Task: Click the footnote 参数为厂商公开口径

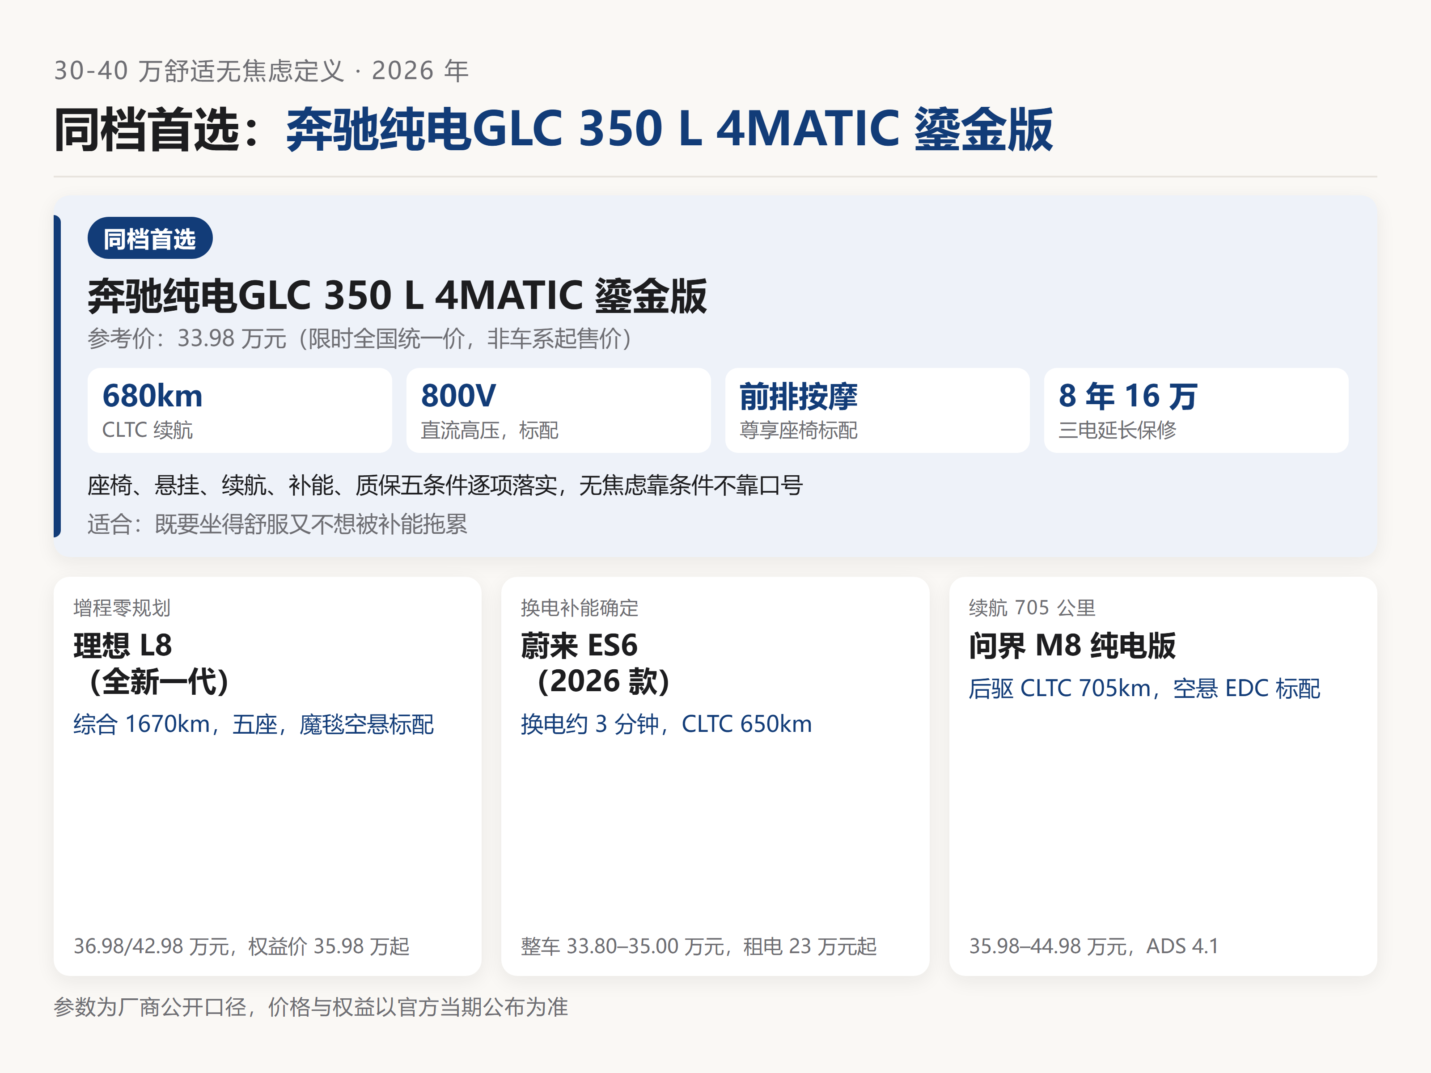Action: point(310,1007)
